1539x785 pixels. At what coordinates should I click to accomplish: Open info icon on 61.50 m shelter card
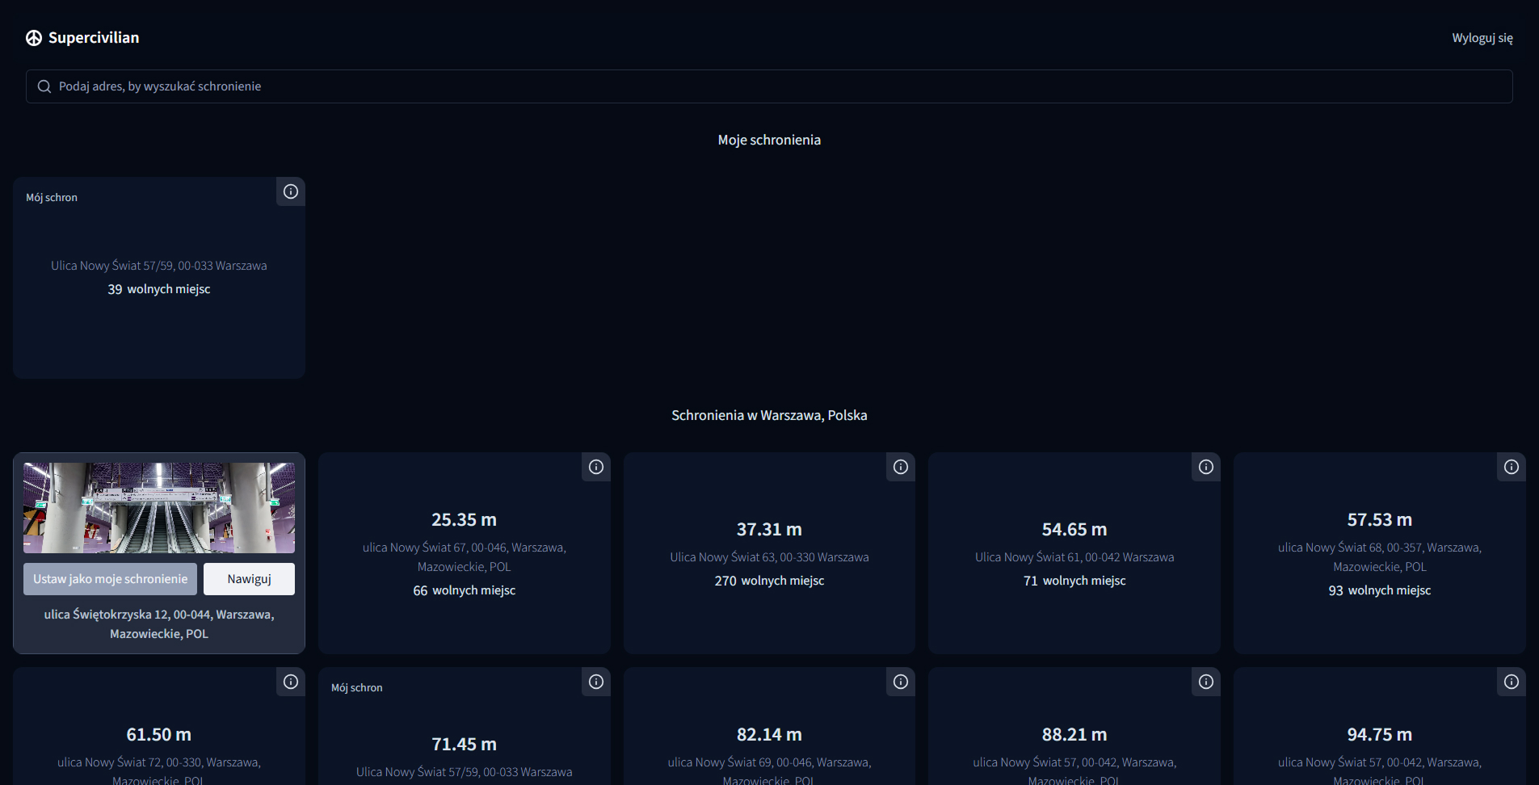tap(291, 682)
